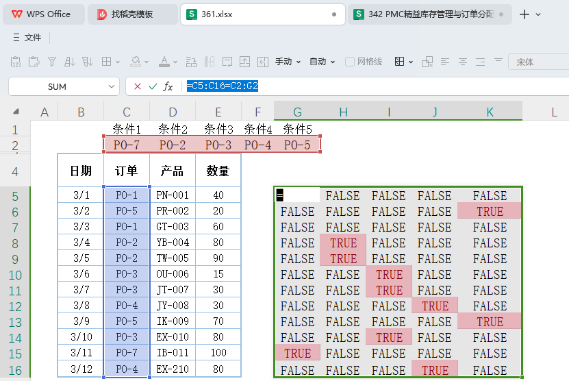Click the 订单 table header
The height and width of the screenshot is (381, 569).
click(126, 171)
